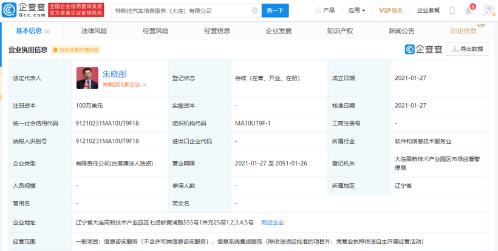
Task: Open the VIP服务 menu
Action: (x=391, y=10)
